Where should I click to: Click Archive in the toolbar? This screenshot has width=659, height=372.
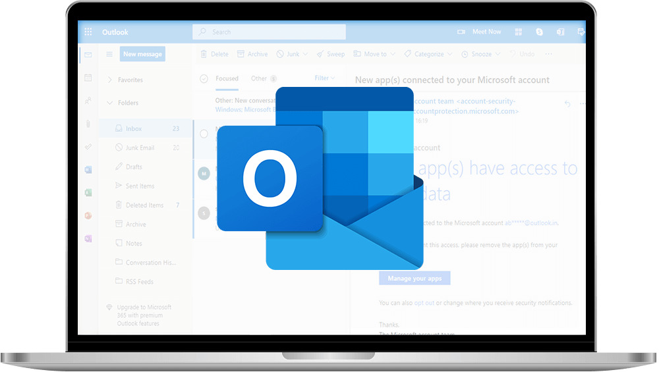(252, 54)
